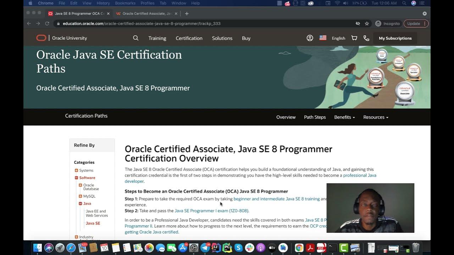Open PyCharm in the dock
This screenshot has height=255, width=454.
227,248
